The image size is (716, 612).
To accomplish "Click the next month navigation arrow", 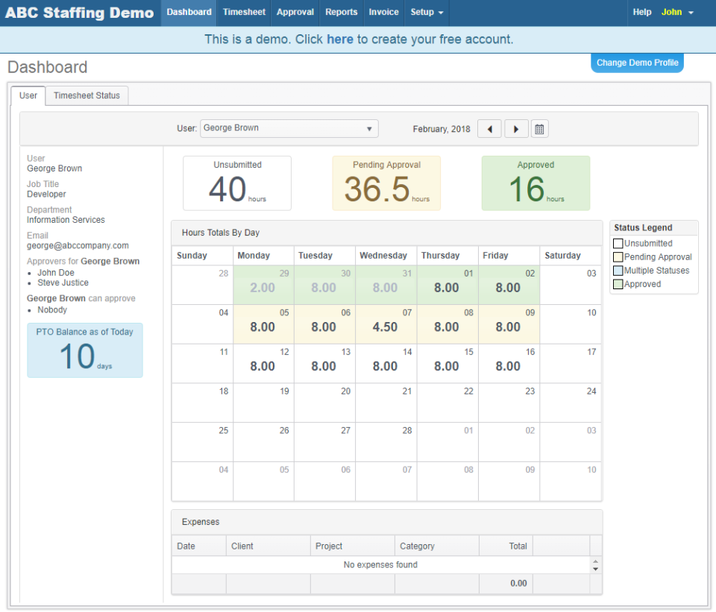I will (x=516, y=128).
